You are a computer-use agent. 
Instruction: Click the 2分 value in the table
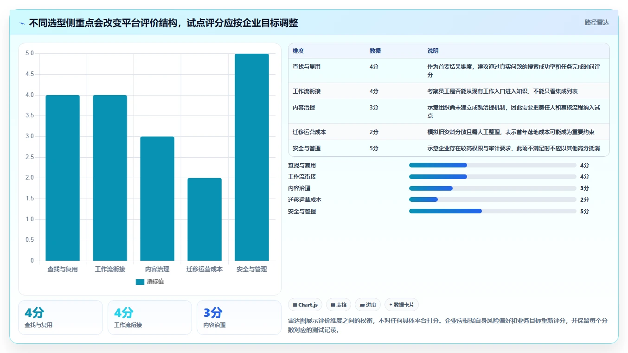(374, 132)
